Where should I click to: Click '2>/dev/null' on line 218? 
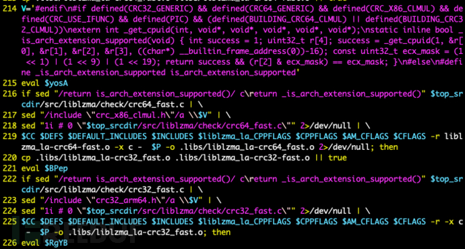point(326,126)
